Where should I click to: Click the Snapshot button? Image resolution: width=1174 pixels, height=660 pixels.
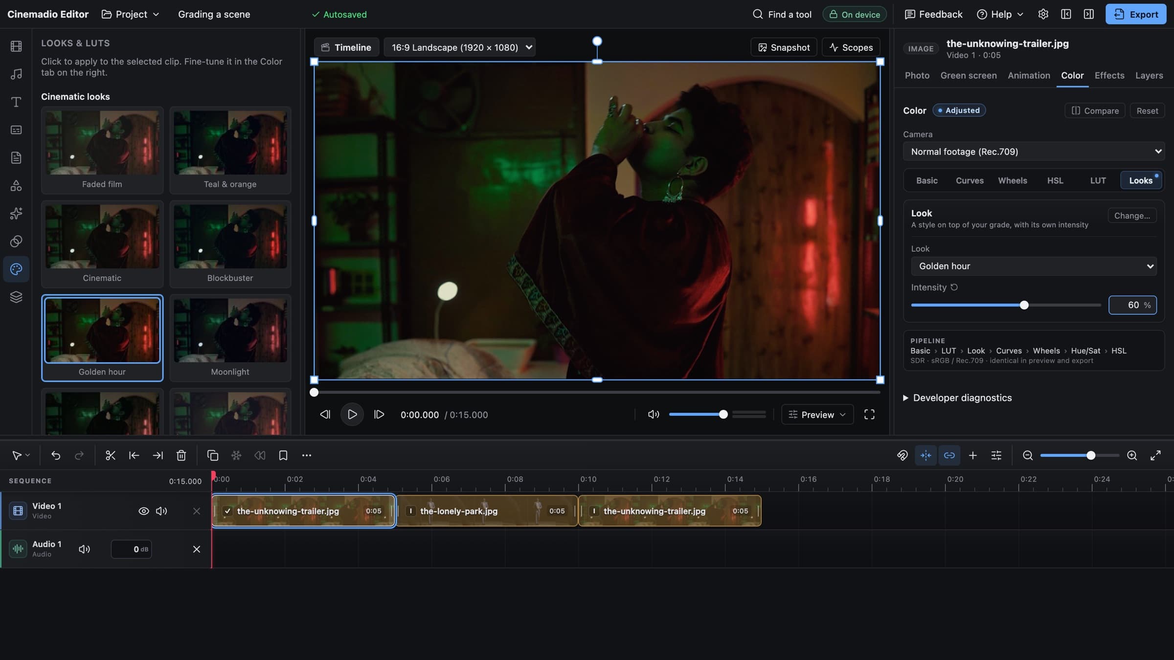coord(784,47)
